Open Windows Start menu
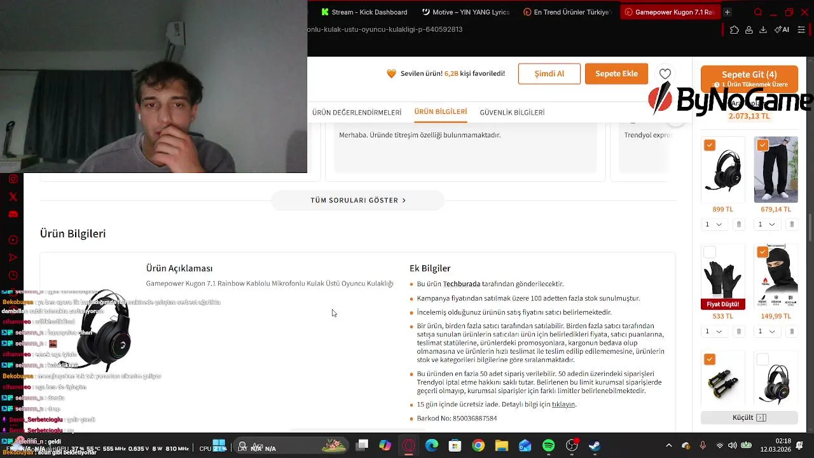The width and height of the screenshot is (814, 458). (x=219, y=445)
